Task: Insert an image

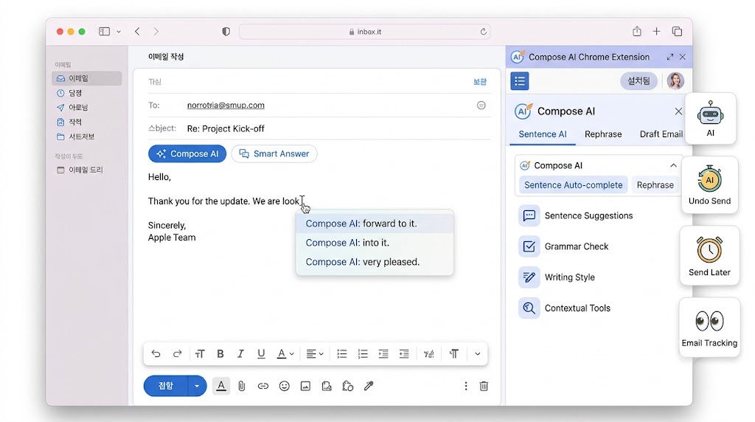Action: click(x=305, y=386)
